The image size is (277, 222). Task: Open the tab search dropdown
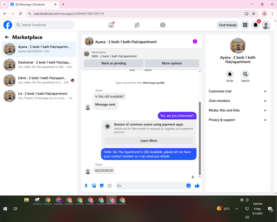(4, 4)
